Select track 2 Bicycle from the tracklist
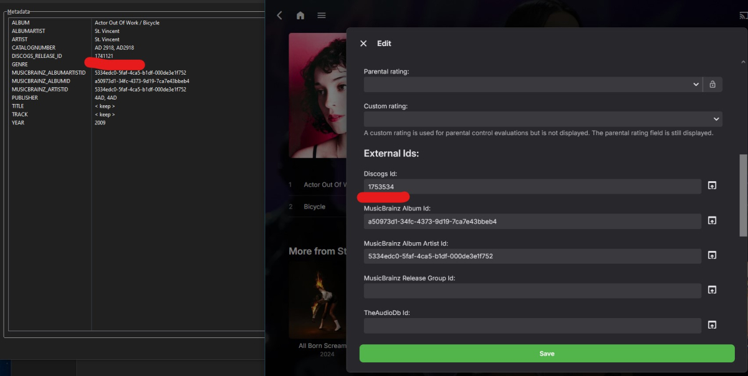This screenshot has width=748, height=376. (x=314, y=206)
